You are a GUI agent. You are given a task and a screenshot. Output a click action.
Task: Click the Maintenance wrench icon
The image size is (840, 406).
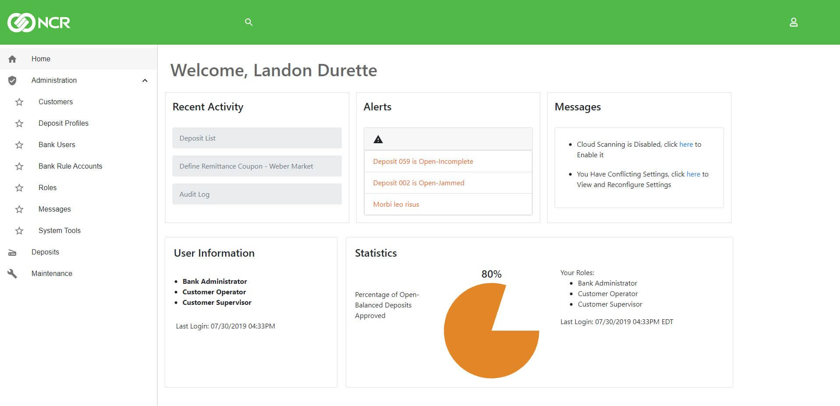tap(12, 274)
